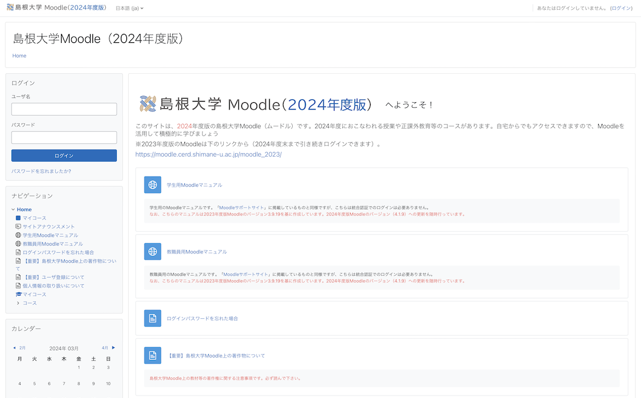Image resolution: width=641 pixels, height=398 pixels.
Task: Open the document icon of the ログインパスワードを忘れた場合 card
Action: tap(152, 318)
